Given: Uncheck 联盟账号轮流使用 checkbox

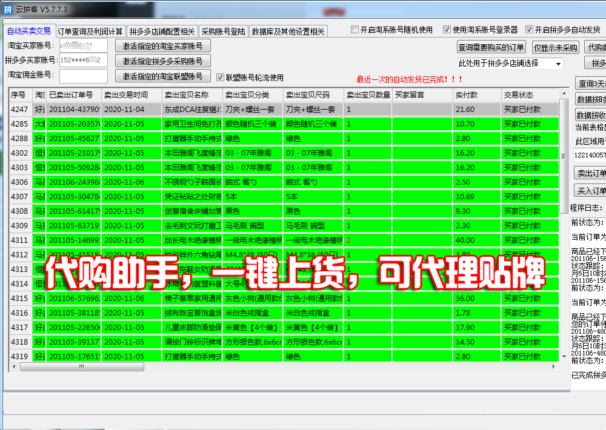Looking at the screenshot, I should point(221,78).
